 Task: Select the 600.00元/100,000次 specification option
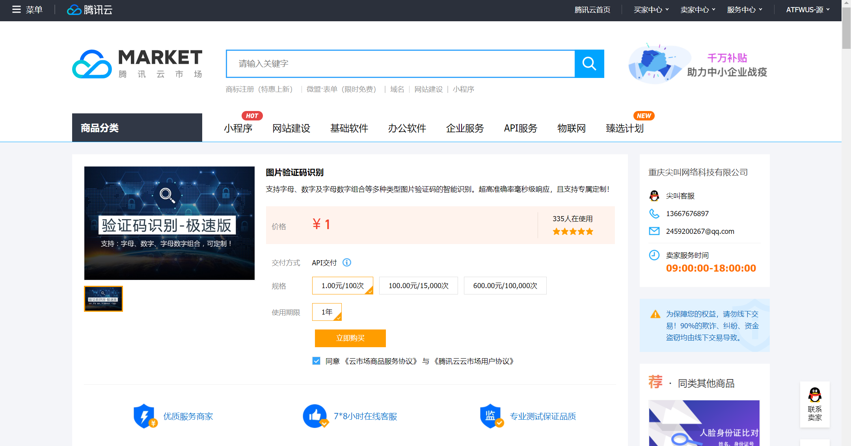coord(505,286)
